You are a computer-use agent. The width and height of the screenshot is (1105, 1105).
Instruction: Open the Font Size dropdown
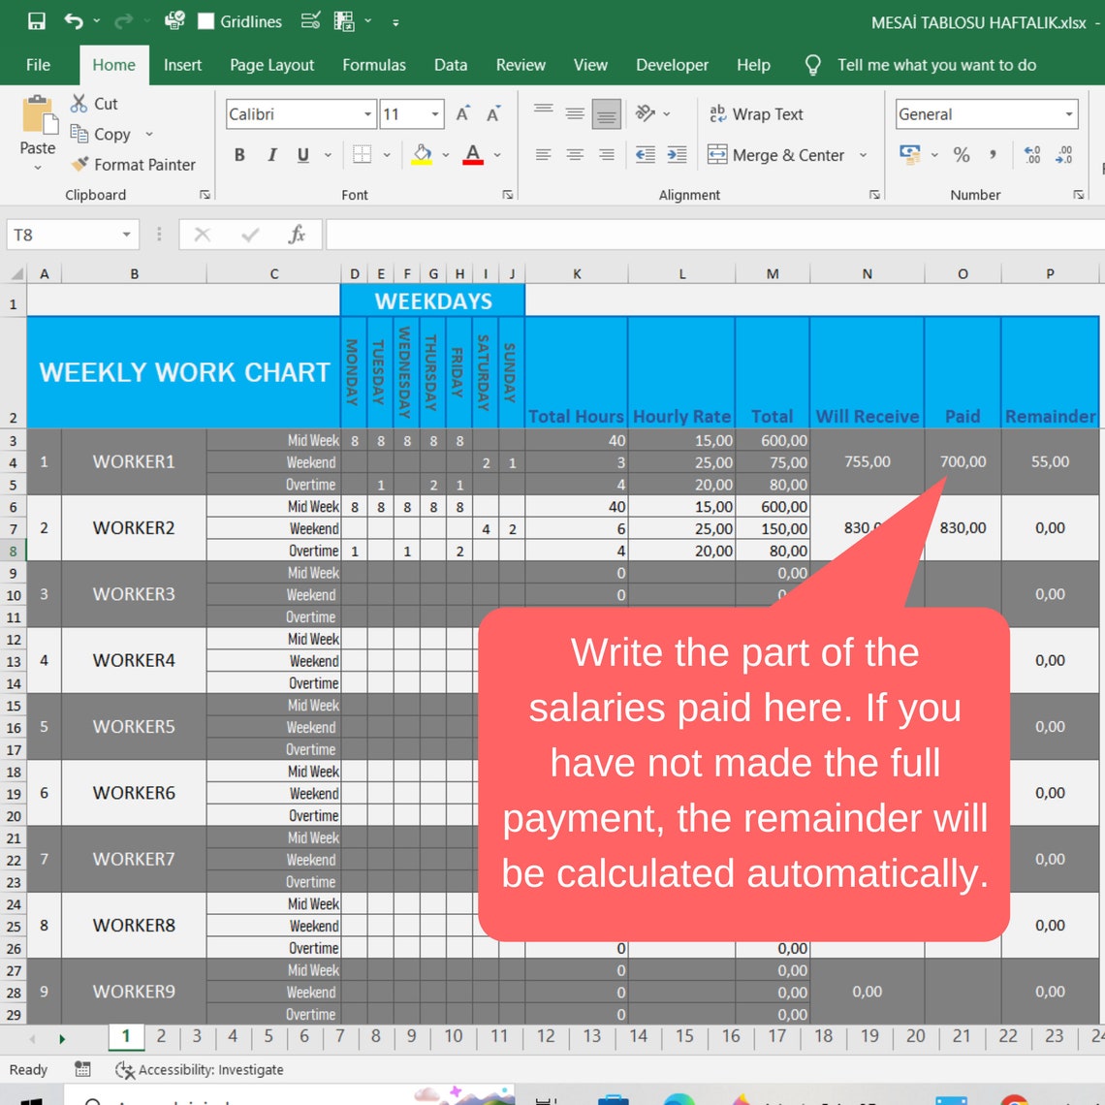tap(435, 113)
